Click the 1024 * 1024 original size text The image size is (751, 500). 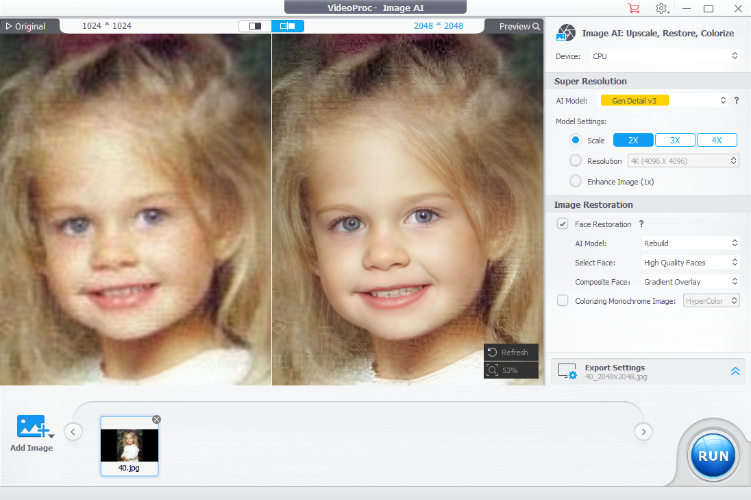(107, 26)
